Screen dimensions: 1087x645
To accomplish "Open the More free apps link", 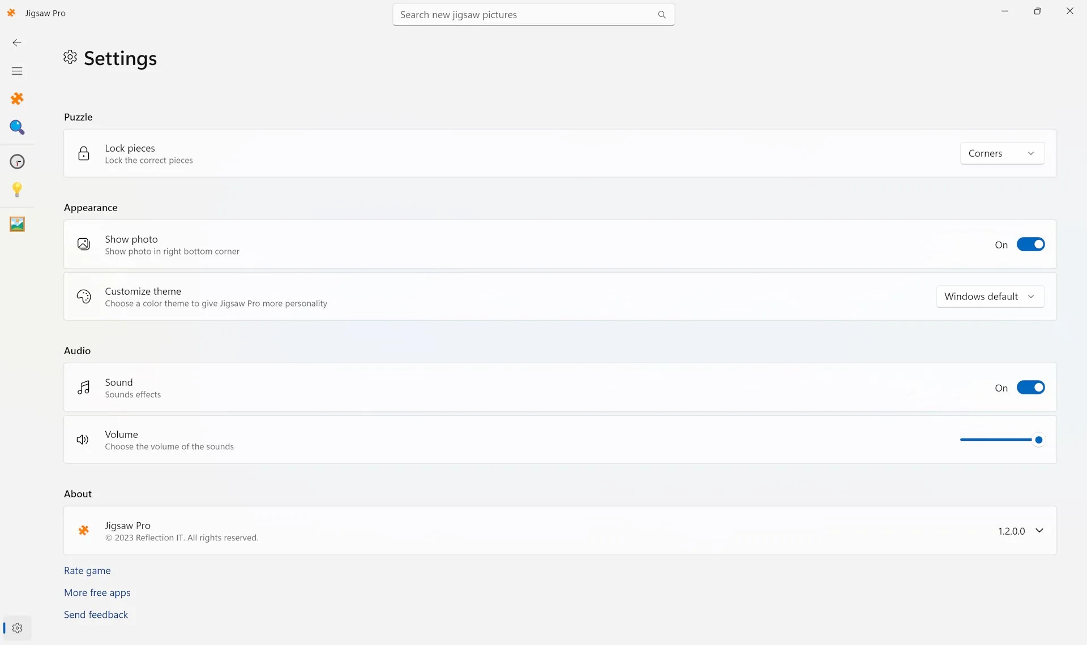I will [97, 592].
